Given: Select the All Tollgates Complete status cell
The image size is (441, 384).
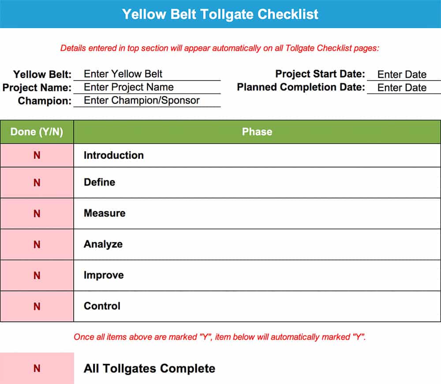Looking at the screenshot, I should 37,368.
